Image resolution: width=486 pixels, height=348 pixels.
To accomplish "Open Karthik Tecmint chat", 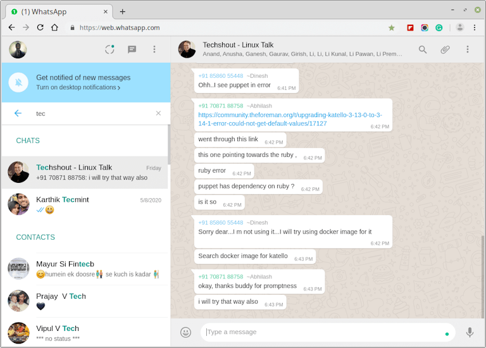I will coord(85,204).
